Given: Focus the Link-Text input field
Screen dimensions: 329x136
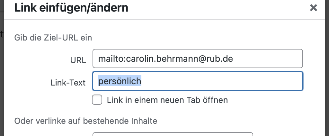Looking at the screenshot, I should pyautogui.click(x=198, y=81).
